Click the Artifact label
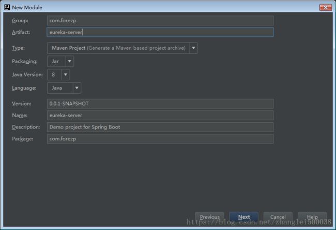The image size is (336, 230). (x=21, y=32)
